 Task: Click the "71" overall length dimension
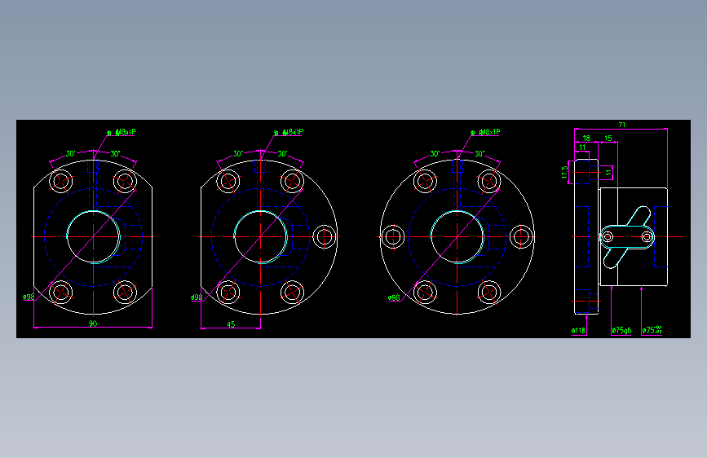click(x=621, y=125)
